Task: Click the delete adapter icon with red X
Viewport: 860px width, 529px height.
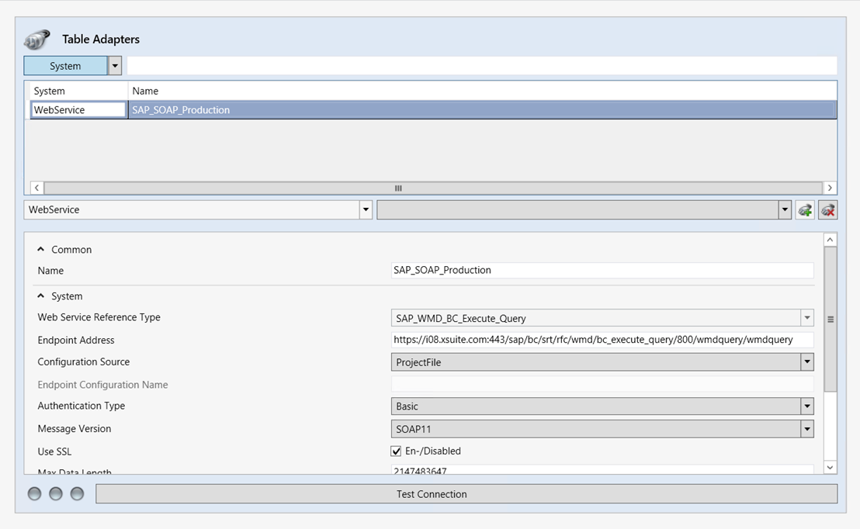Action: 828,210
